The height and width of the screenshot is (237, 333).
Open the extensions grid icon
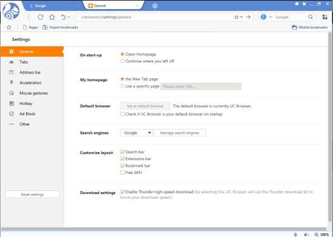point(325,17)
